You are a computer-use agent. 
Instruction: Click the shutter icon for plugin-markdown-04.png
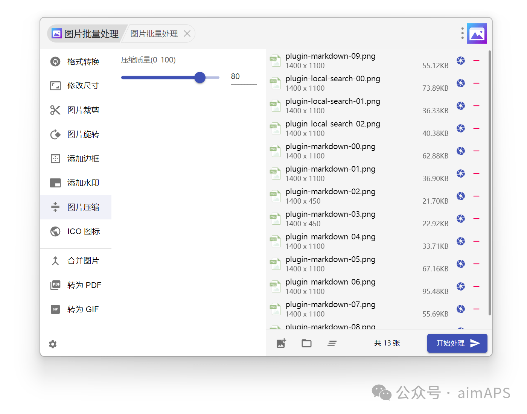point(461,241)
